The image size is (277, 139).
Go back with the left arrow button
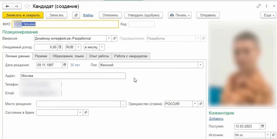coord(7,6)
